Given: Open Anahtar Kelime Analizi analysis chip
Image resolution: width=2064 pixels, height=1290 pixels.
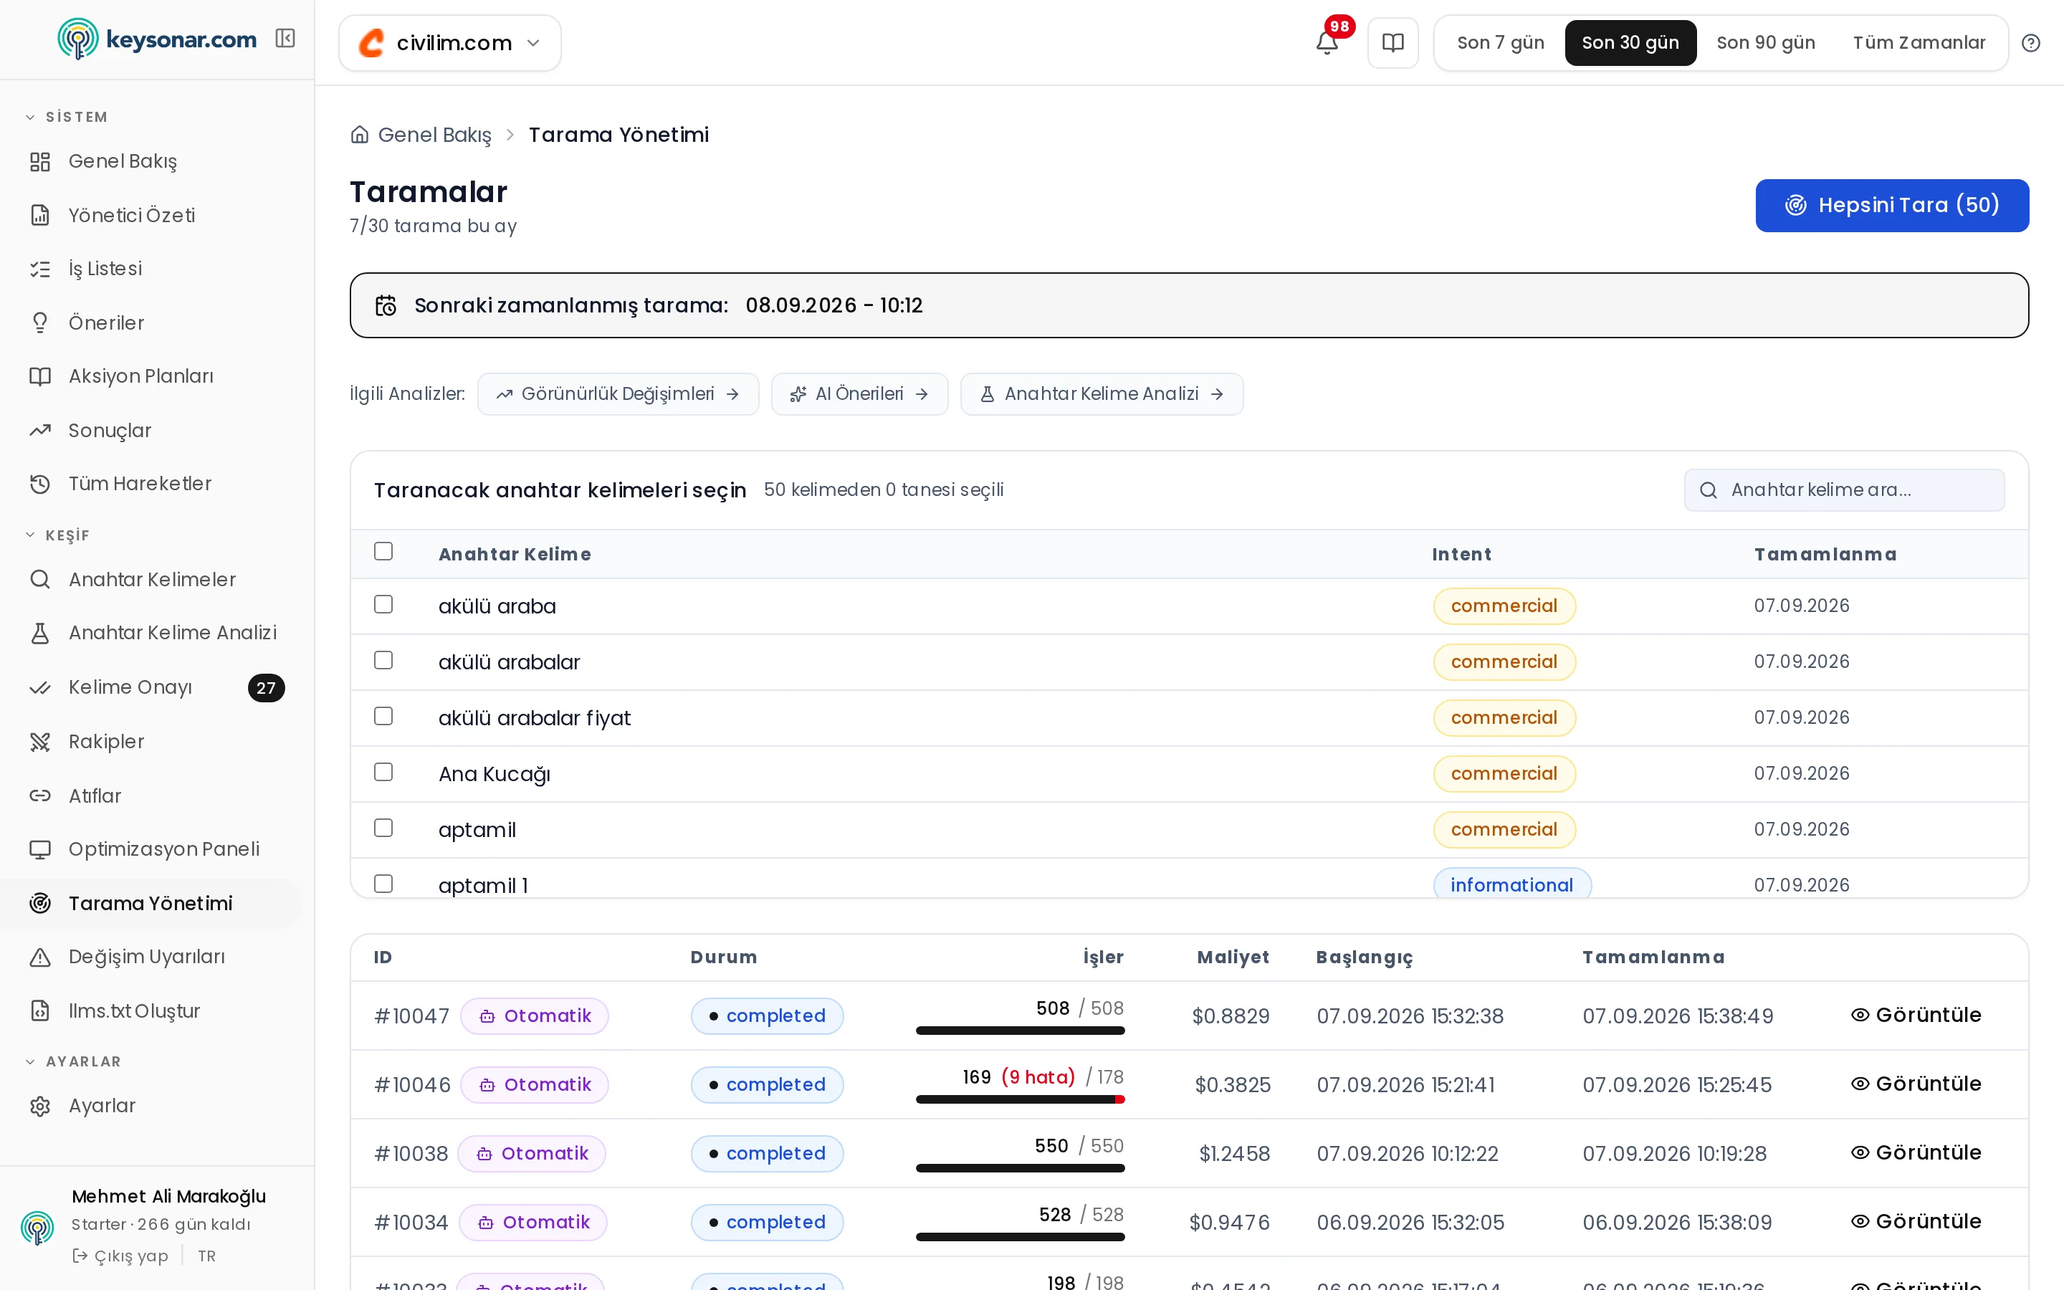Looking at the screenshot, I should (1101, 394).
